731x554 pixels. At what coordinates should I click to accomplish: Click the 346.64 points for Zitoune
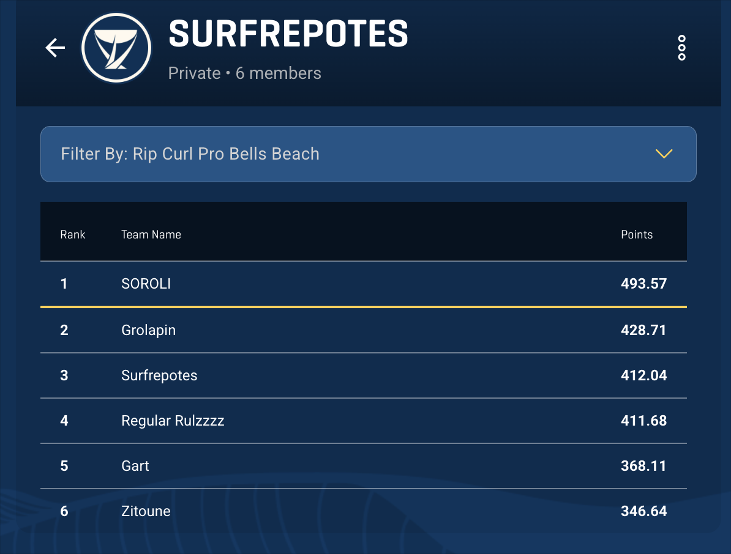coord(643,511)
